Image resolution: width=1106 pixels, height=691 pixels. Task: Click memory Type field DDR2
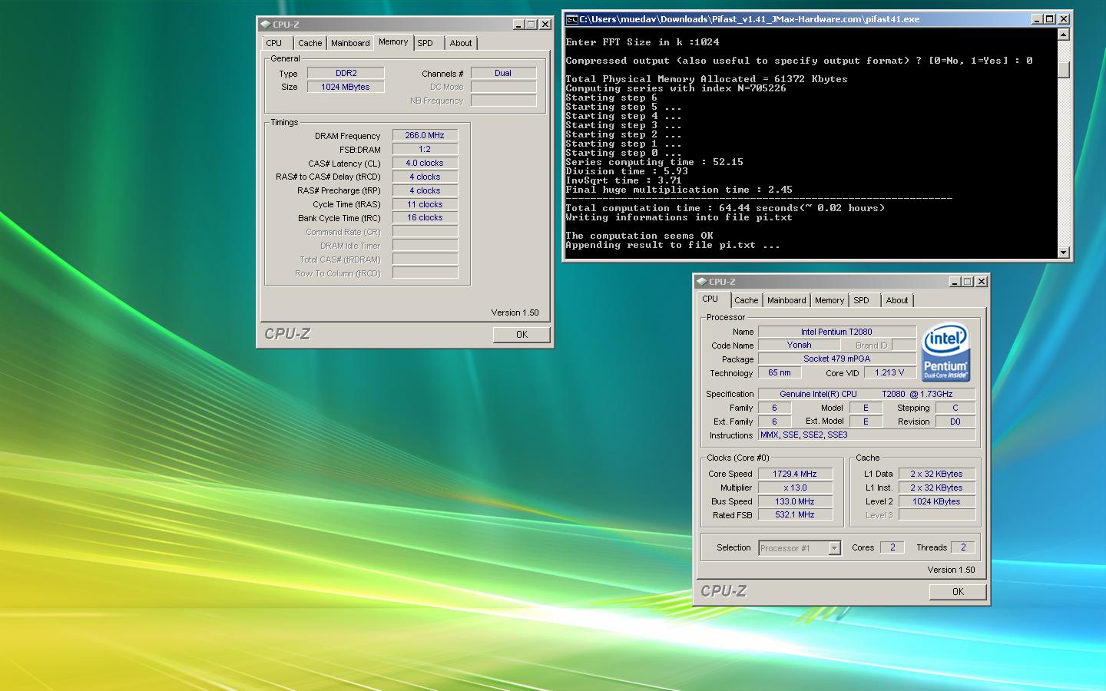[x=346, y=73]
